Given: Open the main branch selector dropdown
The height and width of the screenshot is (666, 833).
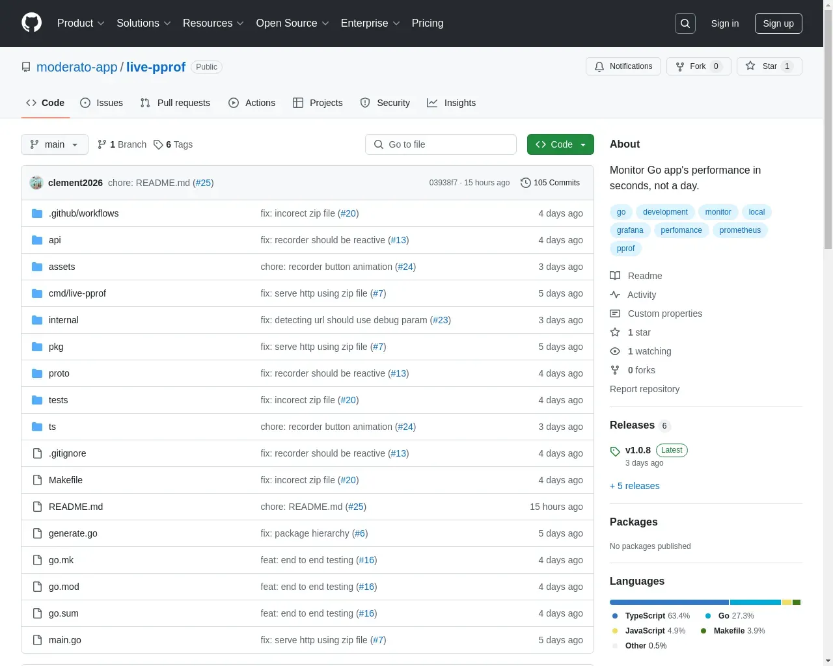Looking at the screenshot, I should coord(55,144).
